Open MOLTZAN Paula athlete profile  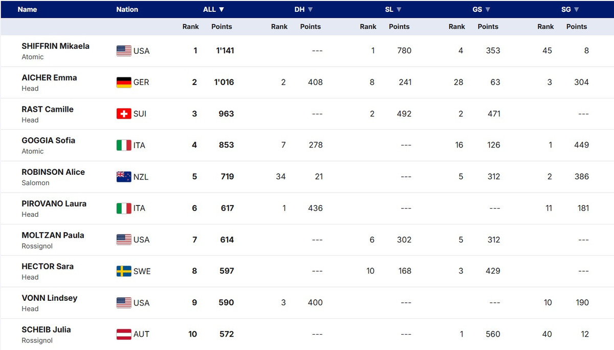point(53,235)
